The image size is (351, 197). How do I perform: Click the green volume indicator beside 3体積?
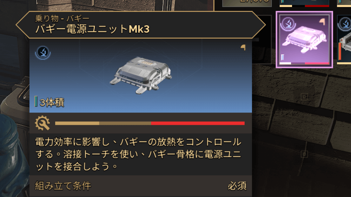pos(36,101)
